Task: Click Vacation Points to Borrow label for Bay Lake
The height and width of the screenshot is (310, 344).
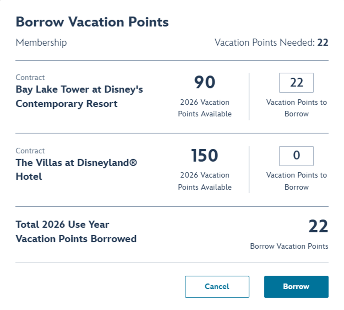Action: pos(296,108)
